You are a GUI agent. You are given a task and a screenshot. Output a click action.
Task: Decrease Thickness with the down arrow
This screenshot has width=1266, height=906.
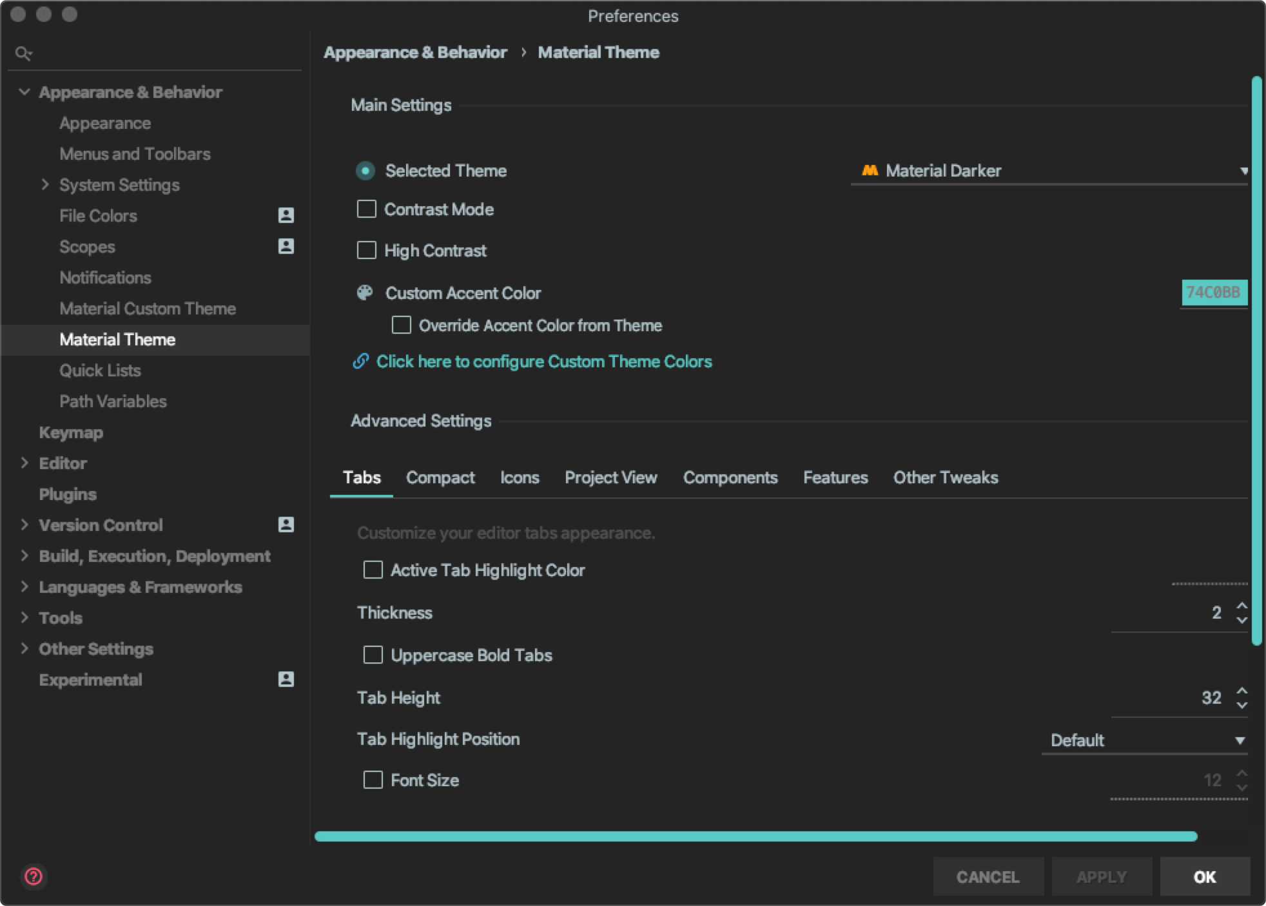click(x=1242, y=620)
